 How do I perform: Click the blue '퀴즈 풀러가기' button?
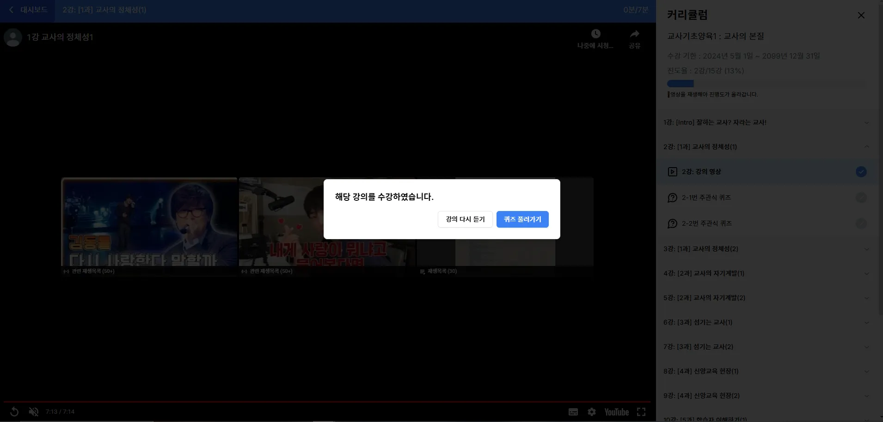click(522, 219)
